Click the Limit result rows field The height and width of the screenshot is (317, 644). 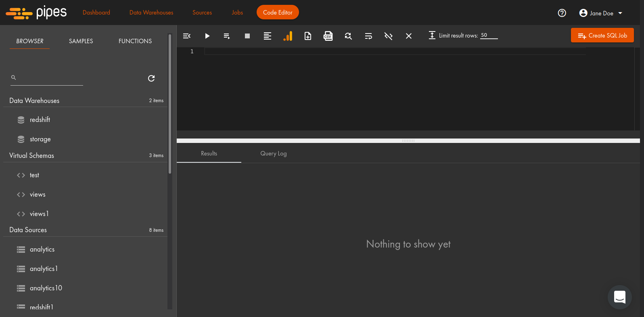click(x=489, y=36)
